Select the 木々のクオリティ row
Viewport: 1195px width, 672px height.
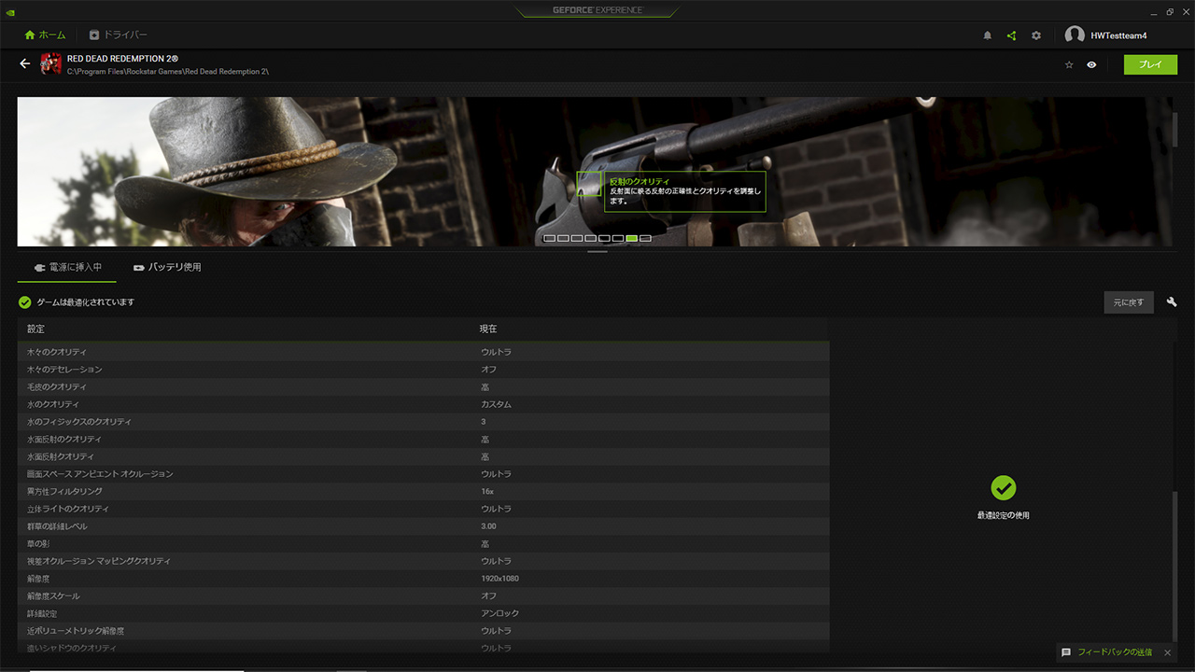coord(423,352)
